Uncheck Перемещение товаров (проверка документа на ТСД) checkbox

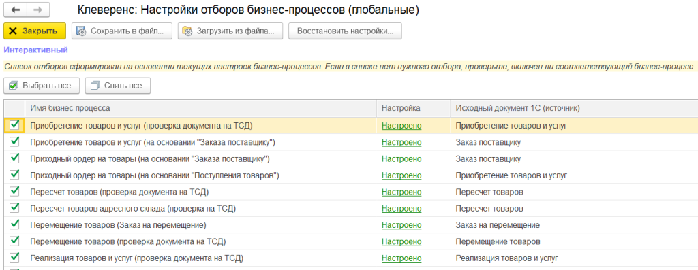tap(14, 241)
